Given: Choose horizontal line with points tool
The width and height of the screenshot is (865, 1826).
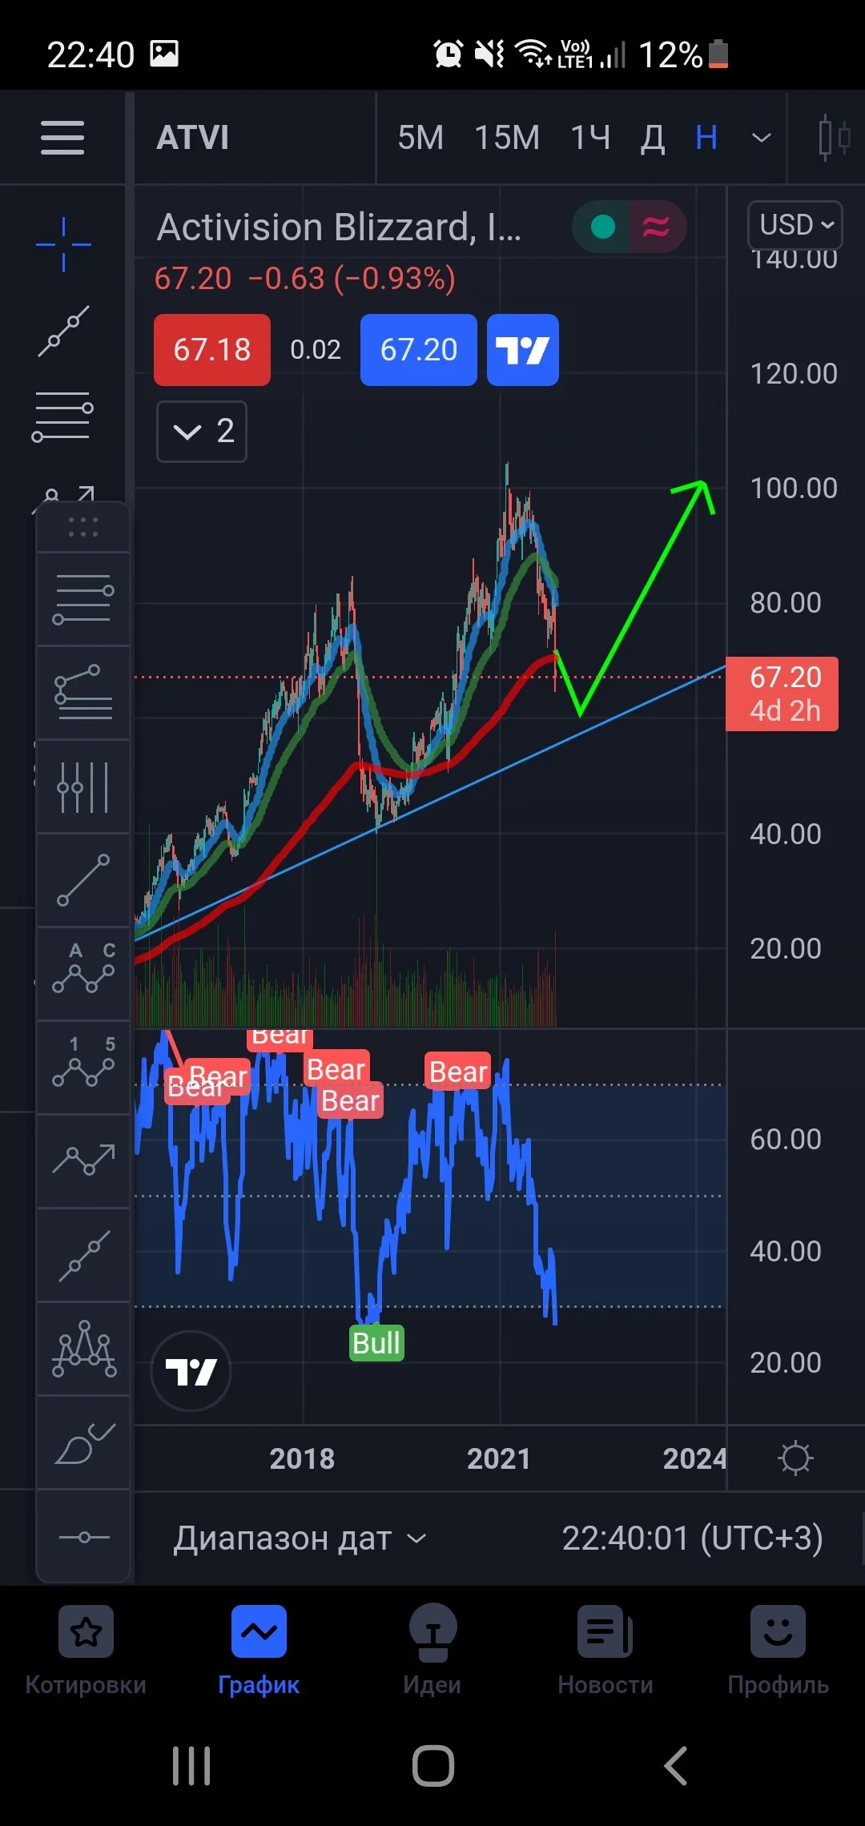Looking at the screenshot, I should (x=83, y=1537).
